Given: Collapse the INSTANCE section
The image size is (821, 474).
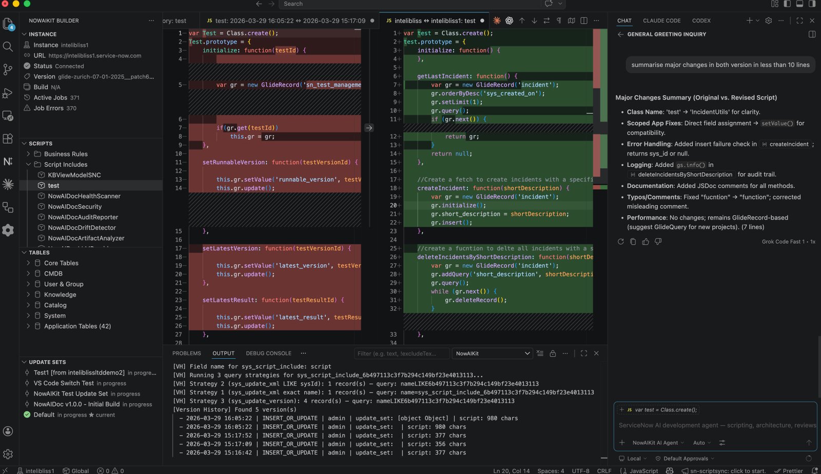Looking at the screenshot, I should click(24, 34).
